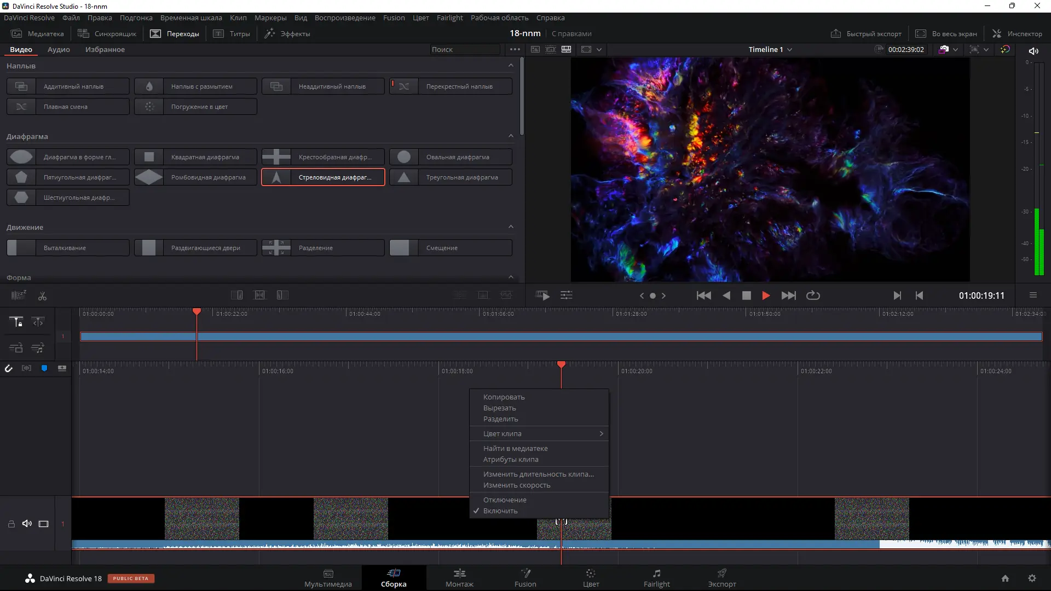Open the Воспроизведение menu
Image resolution: width=1051 pixels, height=591 pixels.
[344, 18]
